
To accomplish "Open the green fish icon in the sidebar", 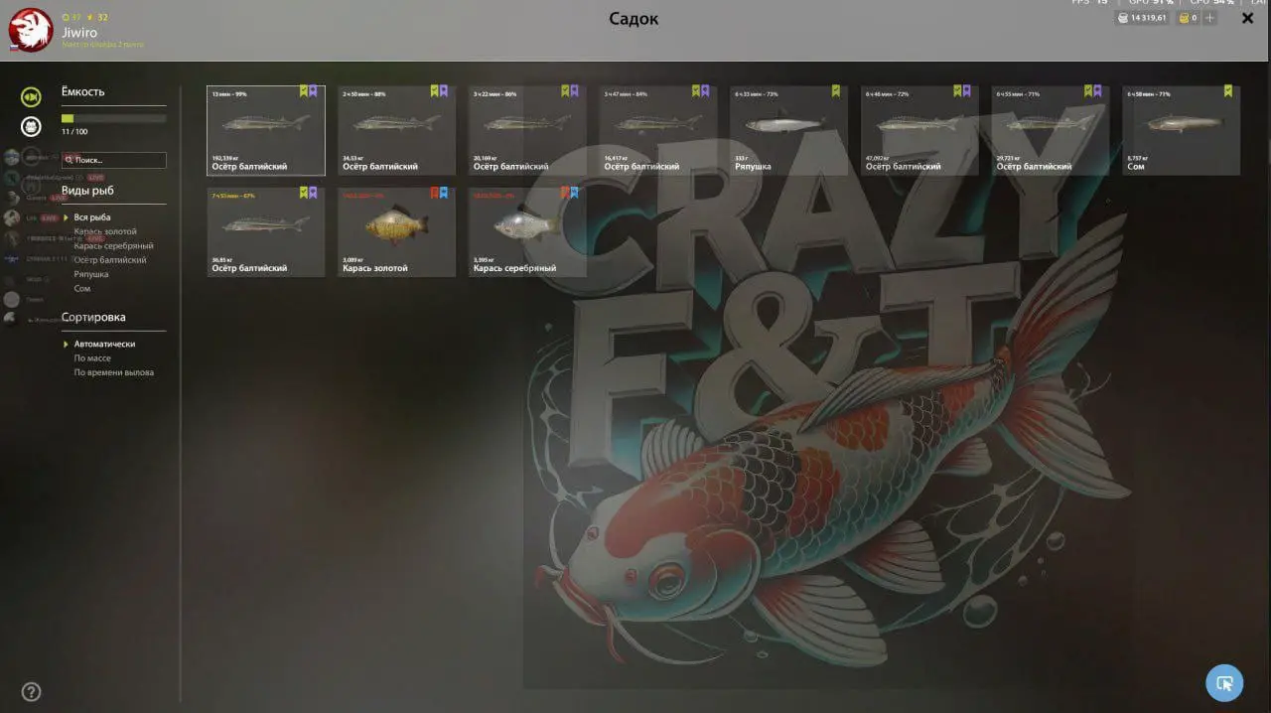I will pyautogui.click(x=31, y=97).
